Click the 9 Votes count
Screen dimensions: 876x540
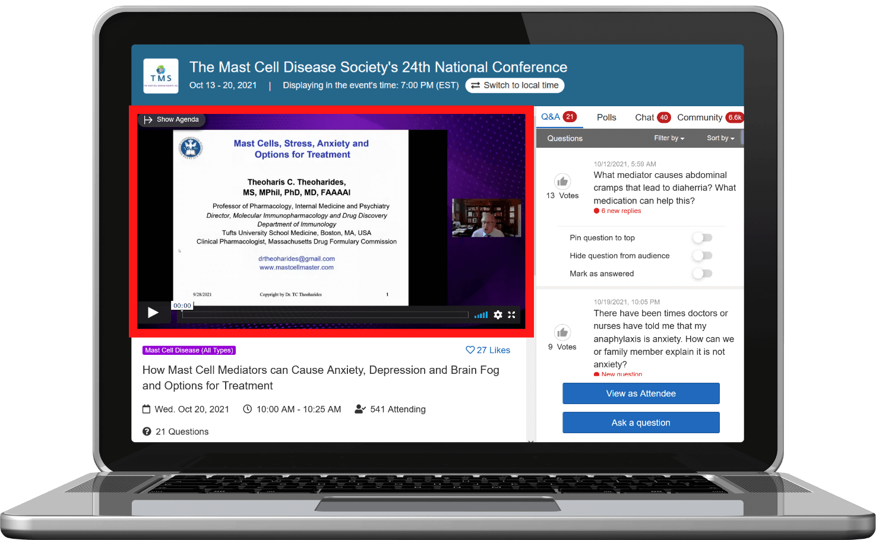(x=562, y=347)
